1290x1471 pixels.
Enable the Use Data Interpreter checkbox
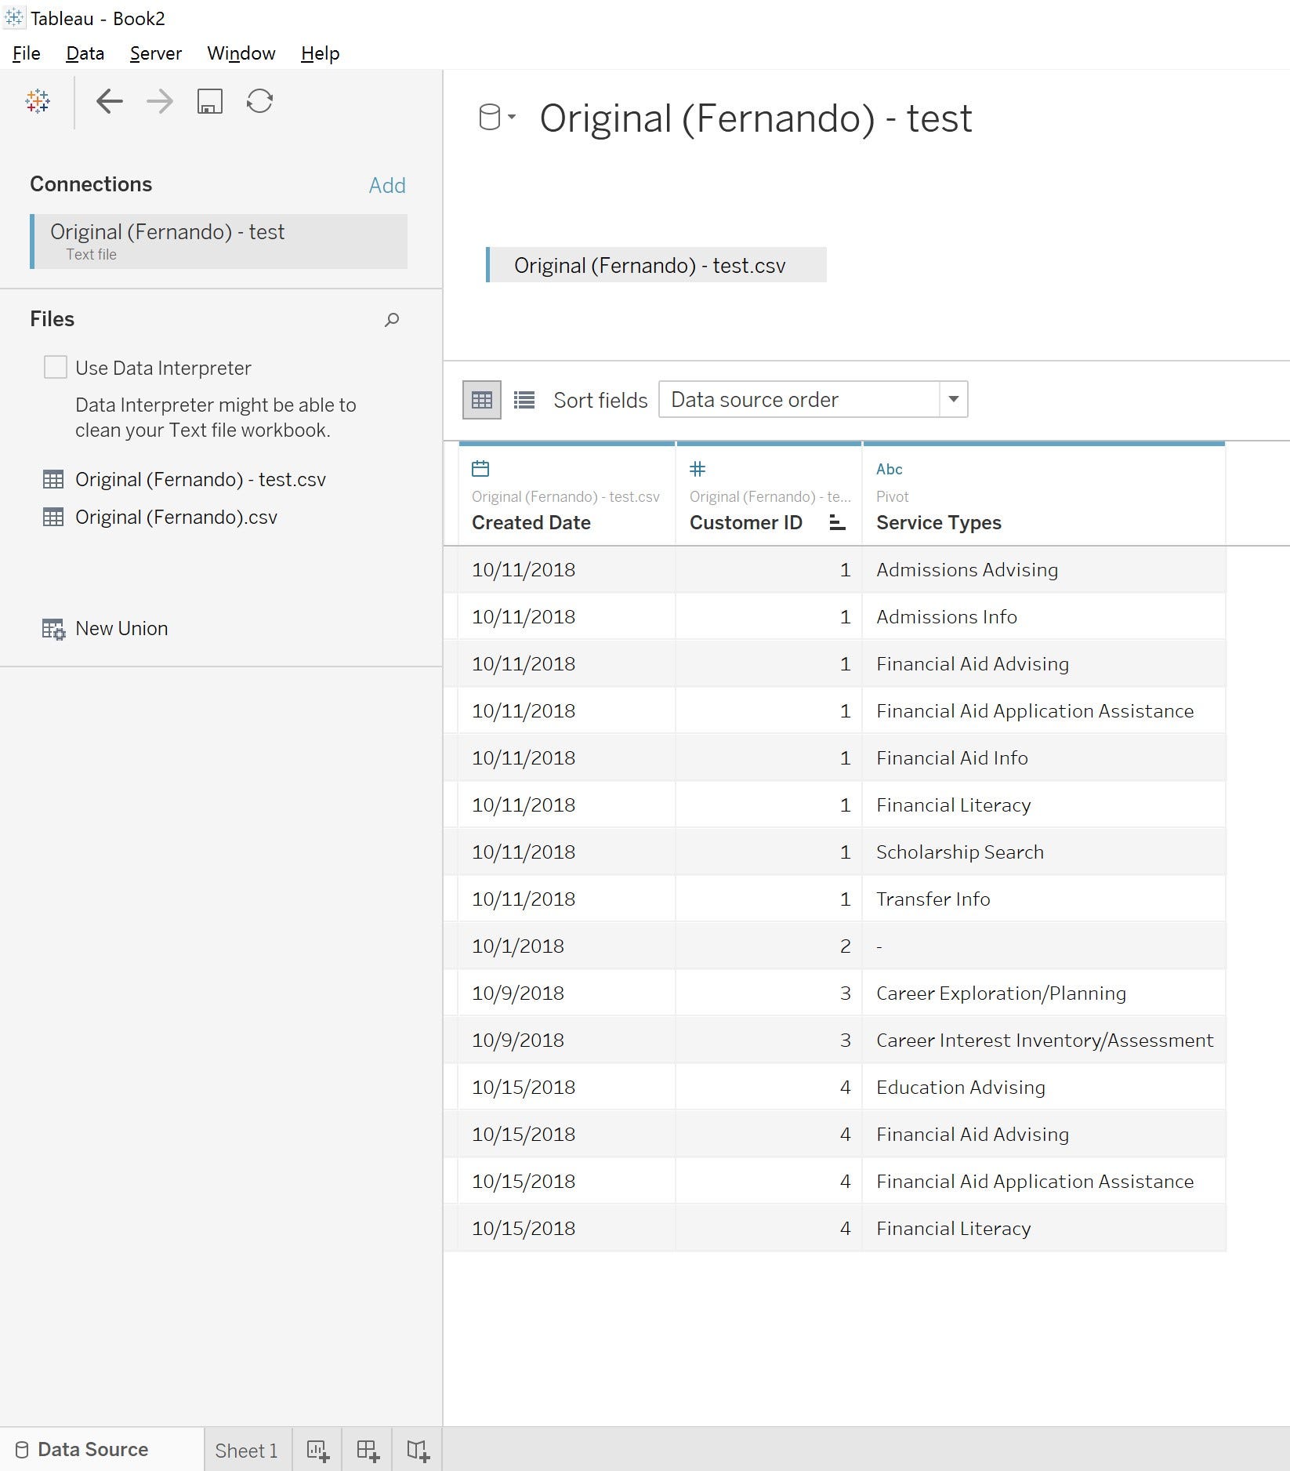pyautogui.click(x=55, y=367)
